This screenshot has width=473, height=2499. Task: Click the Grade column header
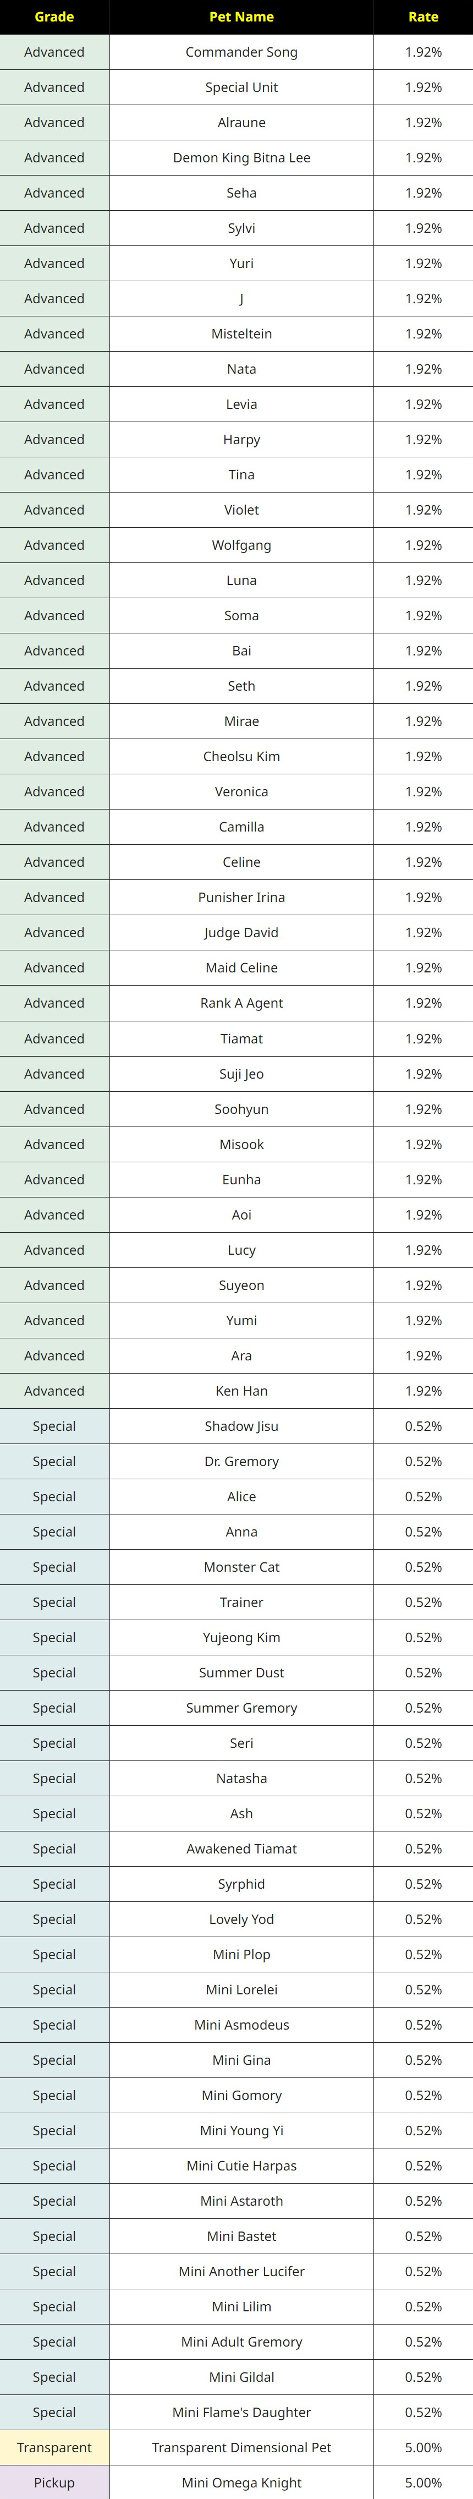[x=54, y=17]
